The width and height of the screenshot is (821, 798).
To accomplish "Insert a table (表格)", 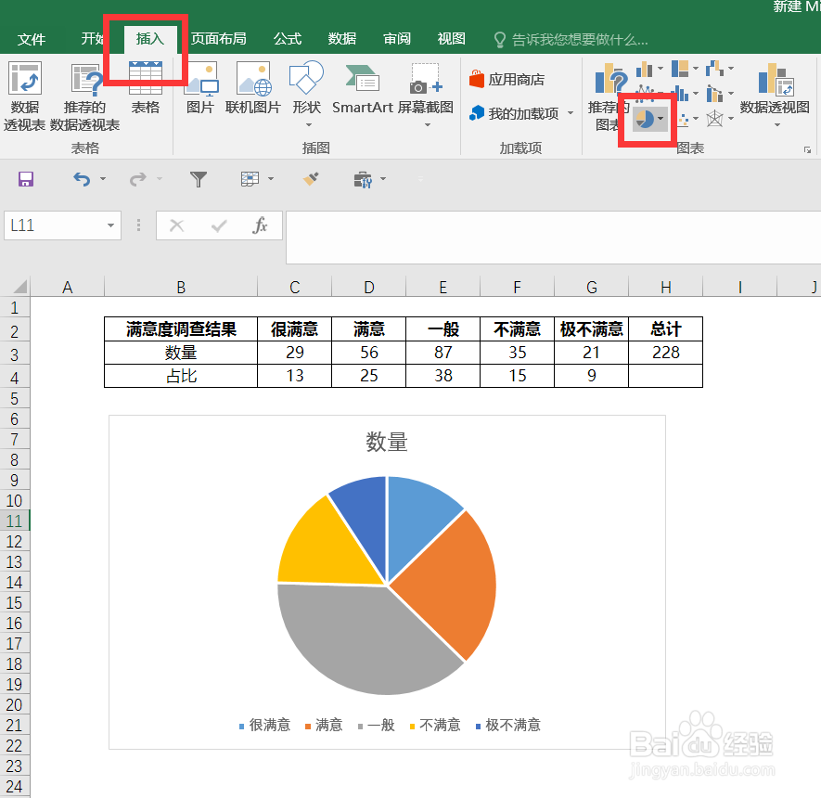I will (x=145, y=87).
